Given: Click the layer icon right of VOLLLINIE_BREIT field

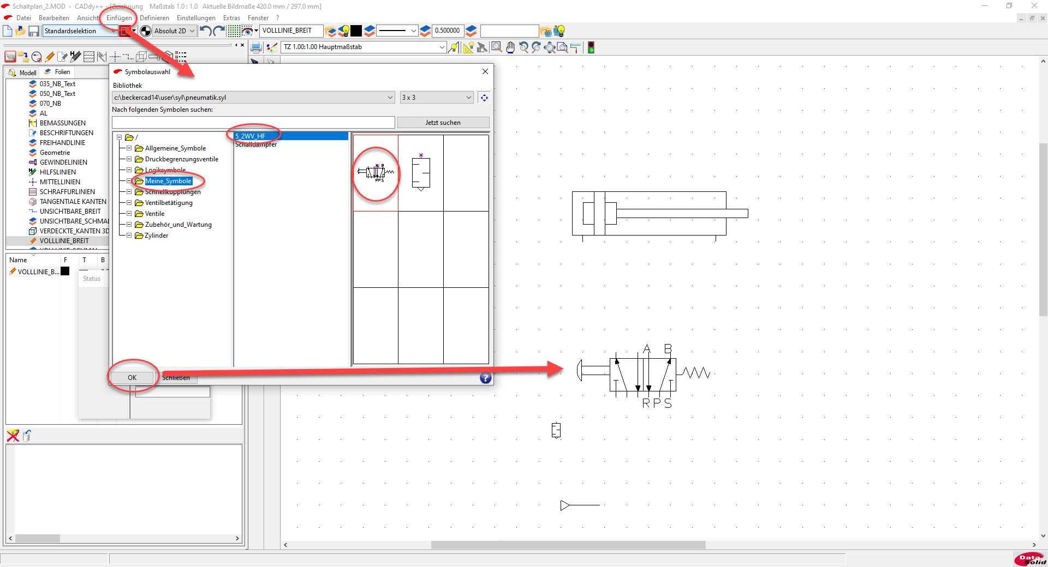Looking at the screenshot, I should (331, 31).
